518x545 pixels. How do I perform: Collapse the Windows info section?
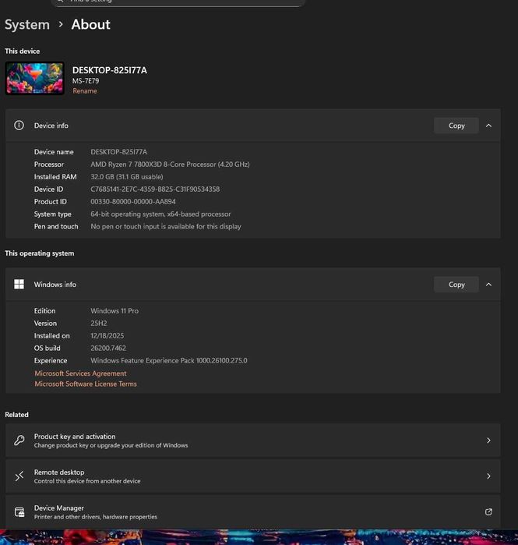(488, 285)
